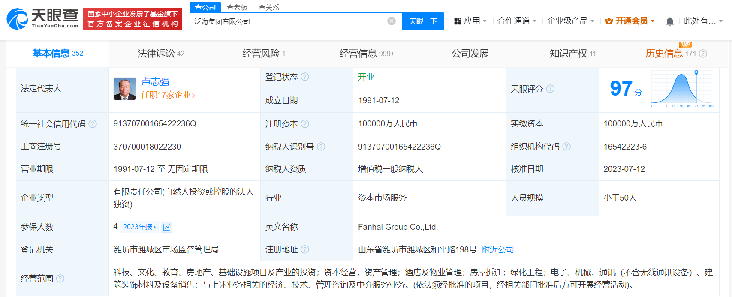This screenshot has height=297, width=732.
Task: Click the notification bell icon
Action: point(669,21)
